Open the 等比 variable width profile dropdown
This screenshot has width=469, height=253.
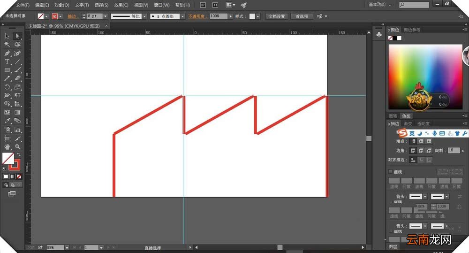(144, 16)
